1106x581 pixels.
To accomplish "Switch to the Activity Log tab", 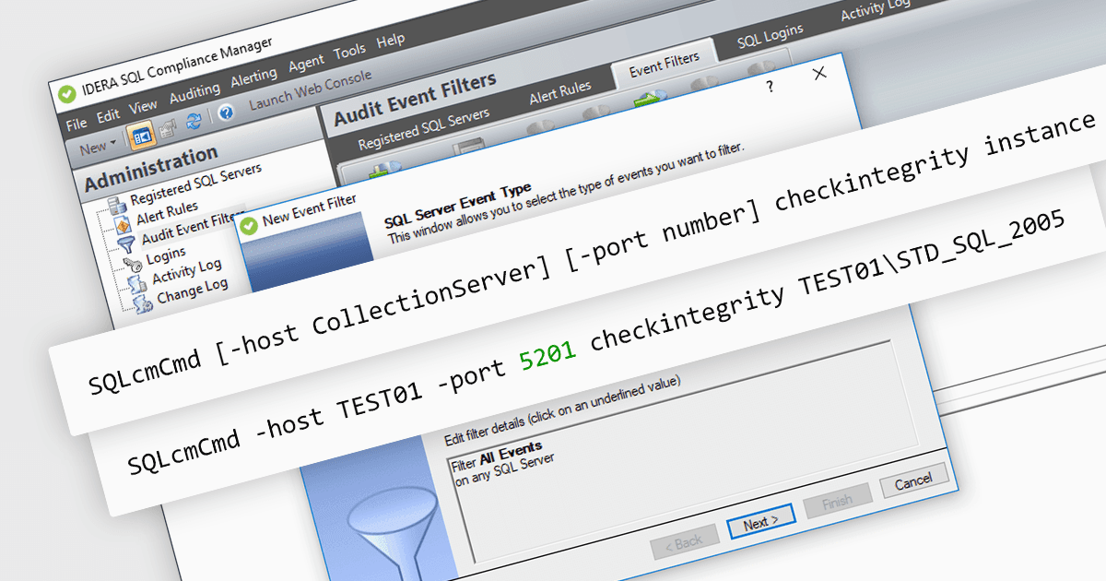I will click(876, 8).
